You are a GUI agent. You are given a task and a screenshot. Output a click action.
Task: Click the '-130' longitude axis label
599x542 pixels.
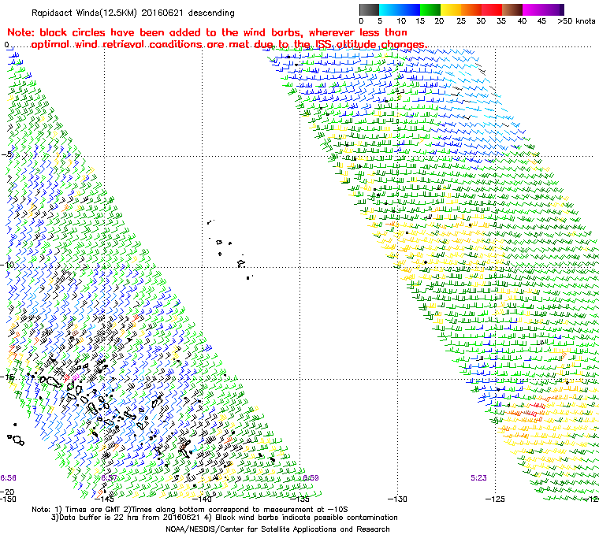[x=398, y=499]
